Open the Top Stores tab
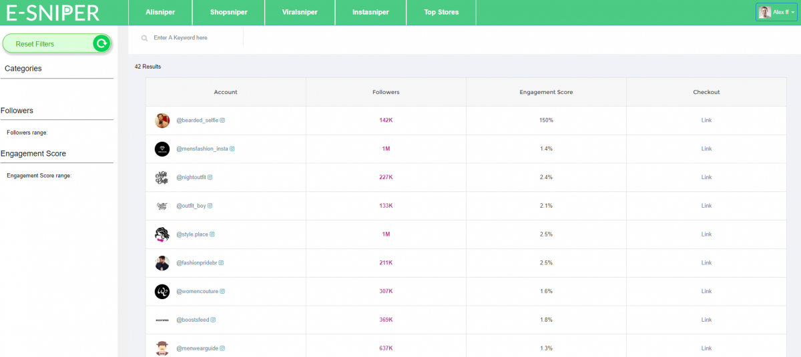 [442, 12]
